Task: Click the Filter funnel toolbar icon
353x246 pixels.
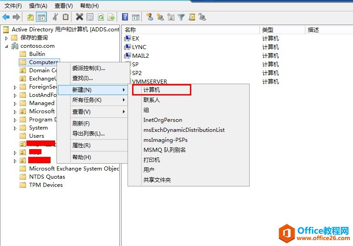Action: [181, 17]
